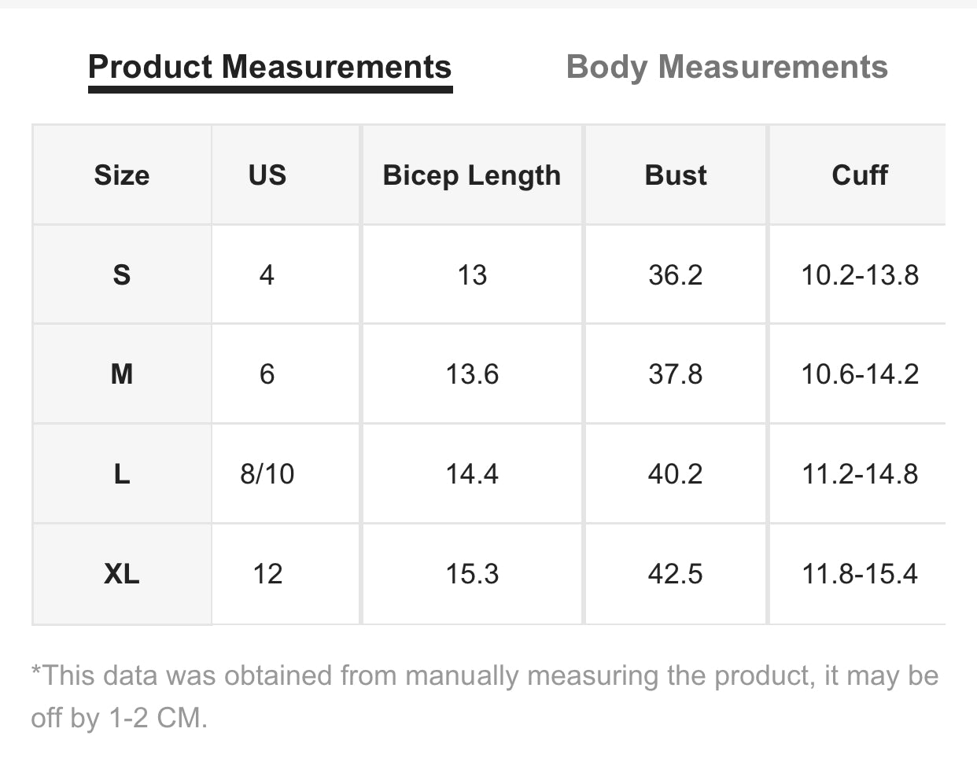Click the Size column header

pos(122,175)
